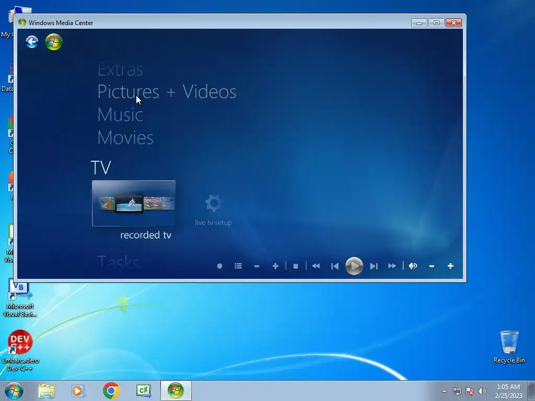Select Pictures + Videos menu category

point(167,92)
